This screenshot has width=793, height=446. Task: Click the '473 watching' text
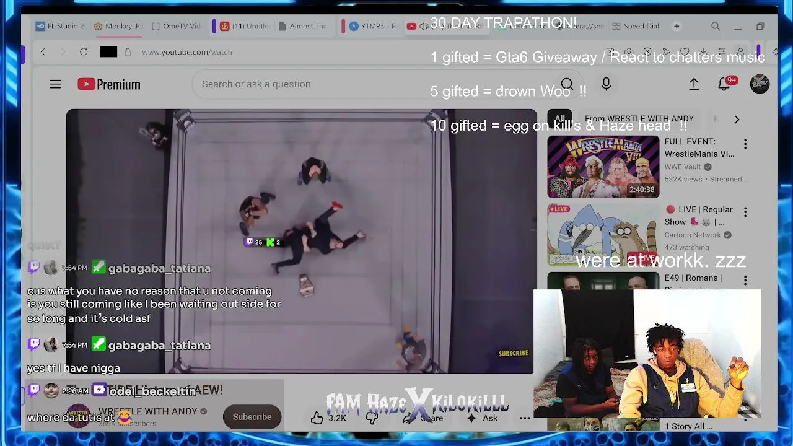point(687,247)
